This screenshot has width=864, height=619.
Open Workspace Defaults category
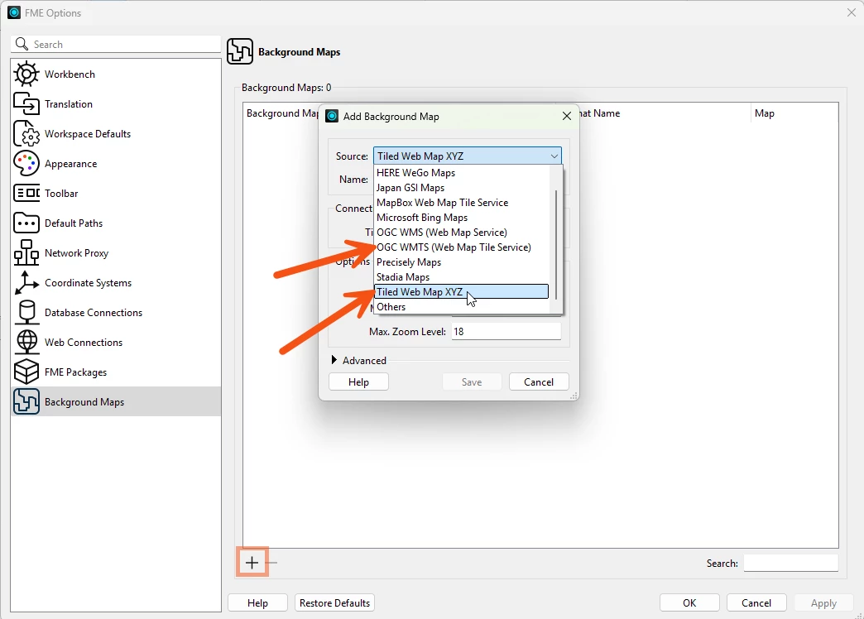click(x=116, y=133)
